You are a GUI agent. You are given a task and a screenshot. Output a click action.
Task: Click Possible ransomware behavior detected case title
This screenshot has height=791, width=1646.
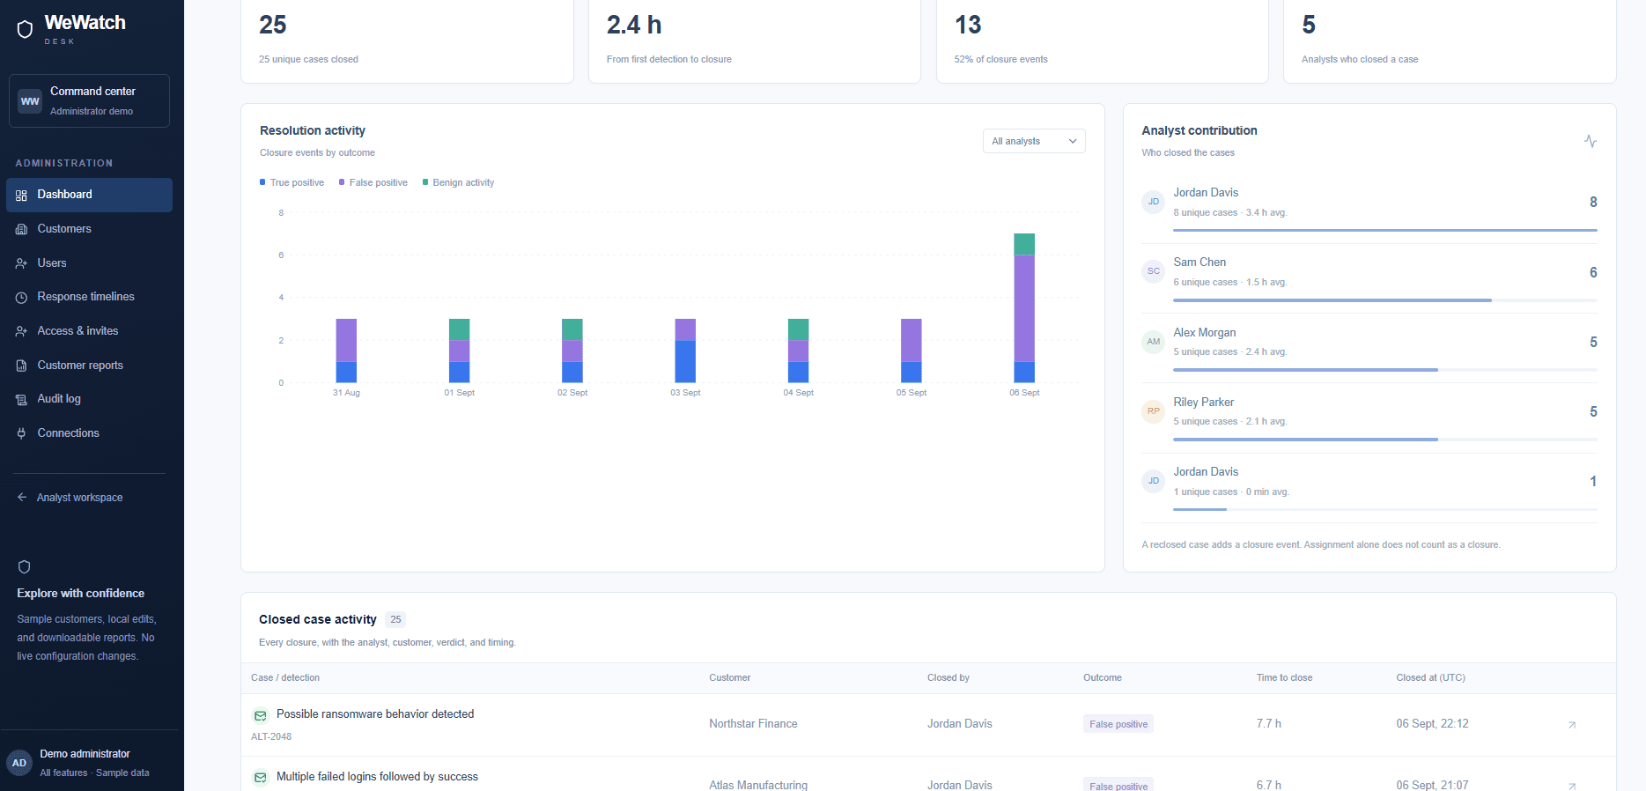(x=375, y=714)
